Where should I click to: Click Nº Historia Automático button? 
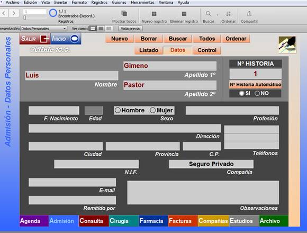(x=256, y=85)
